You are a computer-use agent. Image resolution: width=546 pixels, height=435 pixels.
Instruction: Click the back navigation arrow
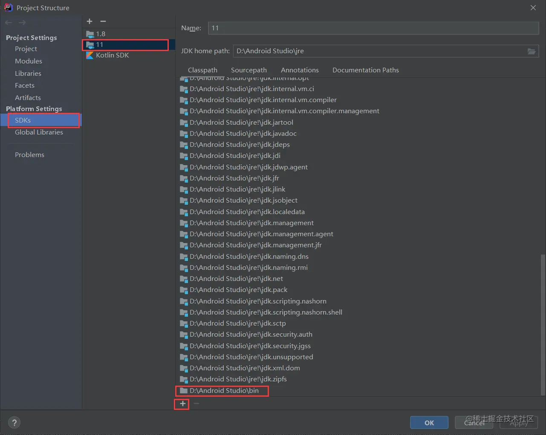tap(9, 22)
